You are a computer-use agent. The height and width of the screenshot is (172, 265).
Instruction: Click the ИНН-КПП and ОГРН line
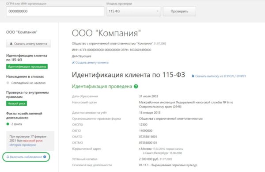[111, 50]
